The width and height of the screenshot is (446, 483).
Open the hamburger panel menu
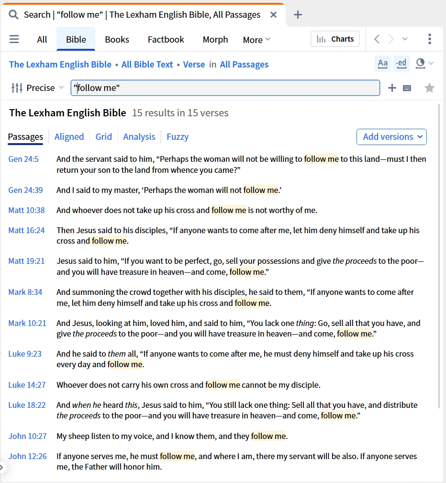14,39
